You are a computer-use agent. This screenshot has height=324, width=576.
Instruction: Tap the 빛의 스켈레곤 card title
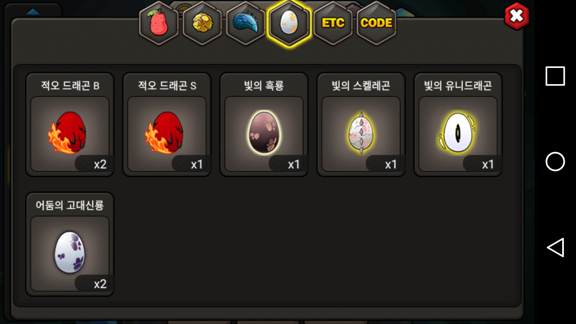point(361,85)
